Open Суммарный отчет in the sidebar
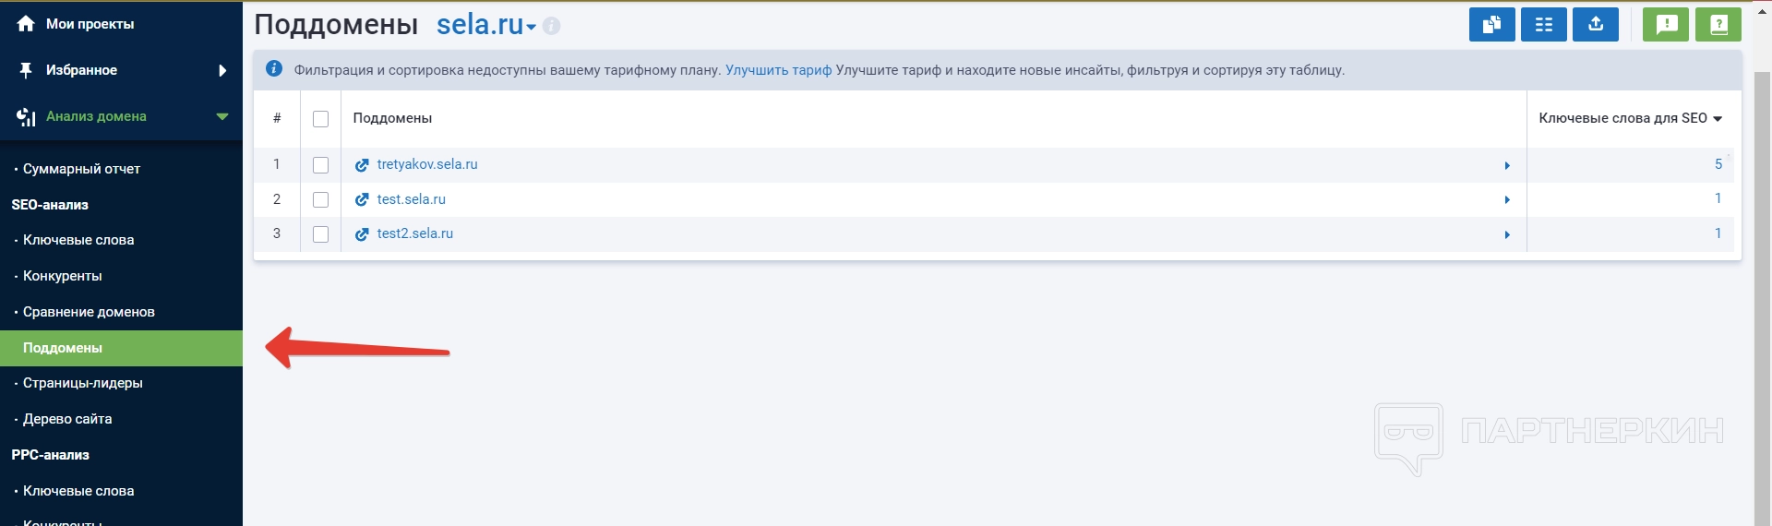1772x526 pixels. point(81,169)
